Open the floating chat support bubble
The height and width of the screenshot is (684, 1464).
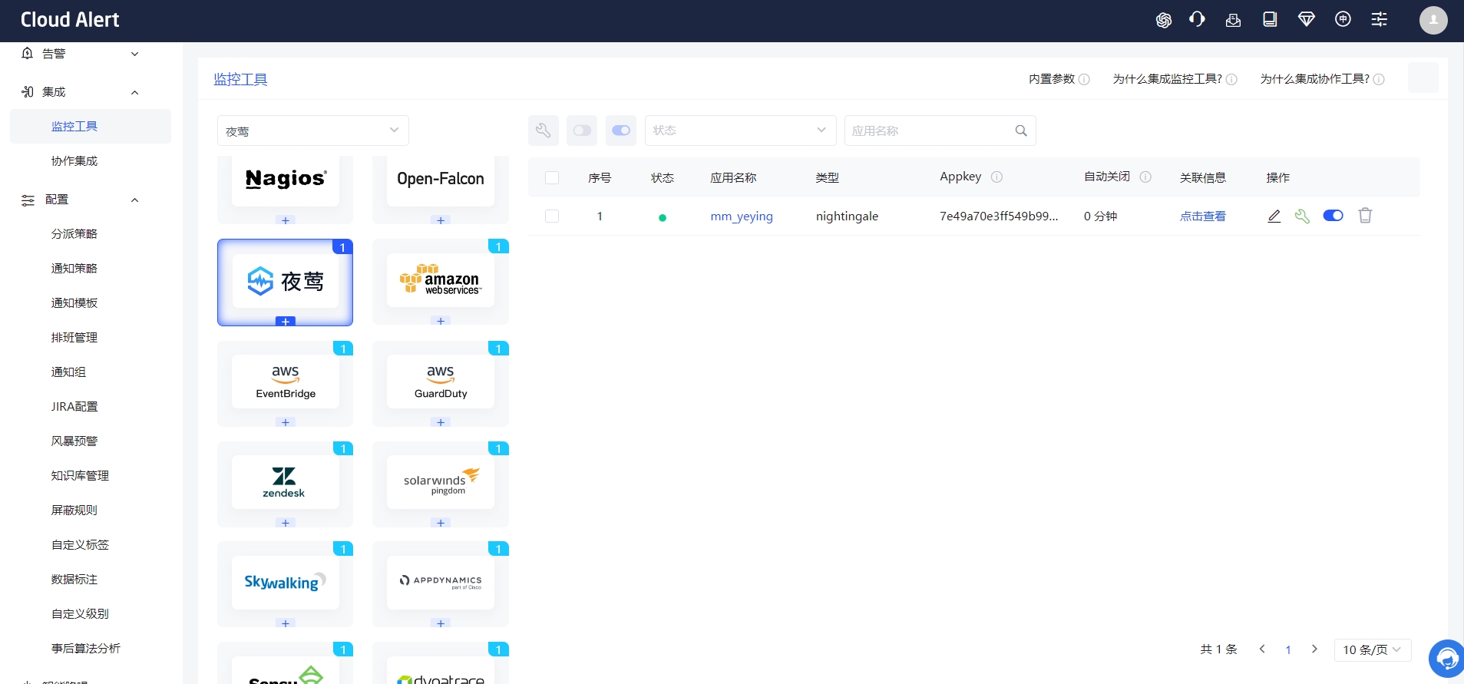[x=1446, y=658]
